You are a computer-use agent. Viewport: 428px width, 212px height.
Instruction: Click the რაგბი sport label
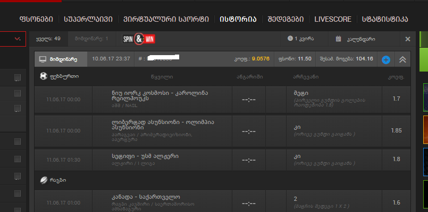point(58,180)
